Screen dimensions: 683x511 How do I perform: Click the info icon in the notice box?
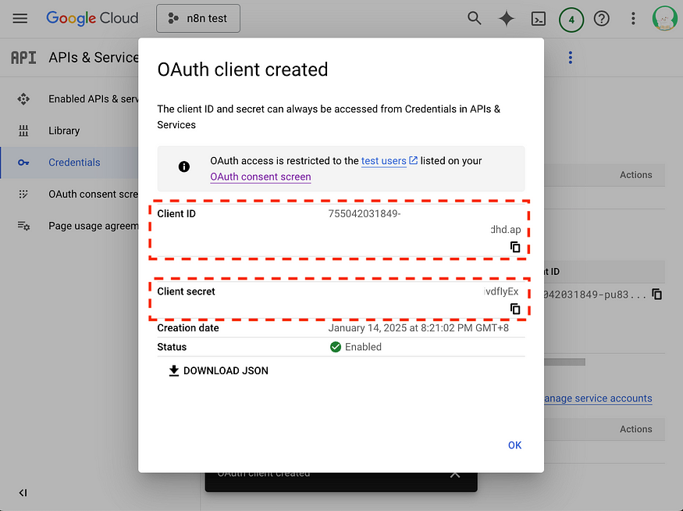[183, 166]
